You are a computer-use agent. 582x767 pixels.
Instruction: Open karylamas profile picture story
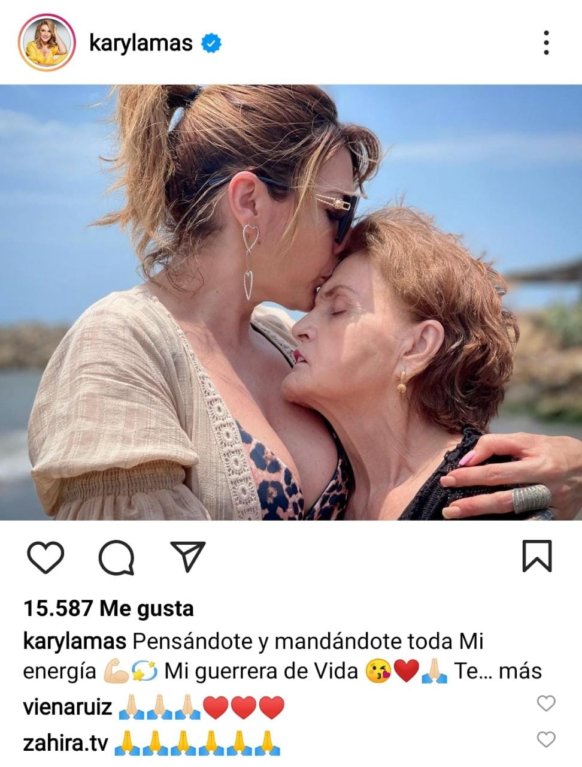47,43
